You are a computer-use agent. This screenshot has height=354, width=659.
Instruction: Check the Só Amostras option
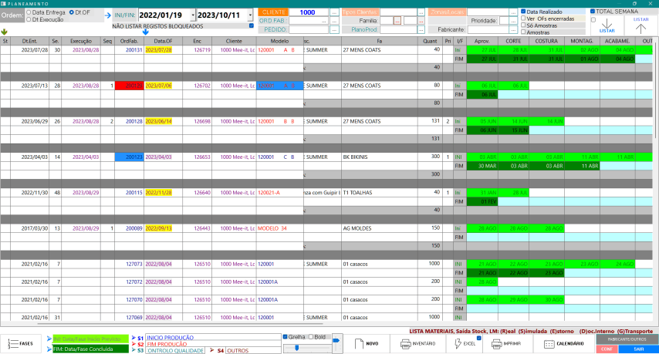click(523, 25)
